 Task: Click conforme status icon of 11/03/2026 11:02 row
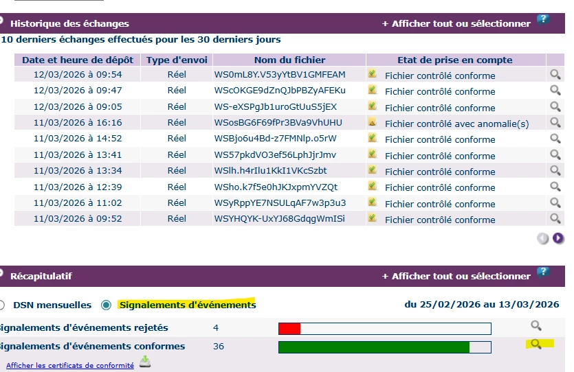tap(373, 202)
